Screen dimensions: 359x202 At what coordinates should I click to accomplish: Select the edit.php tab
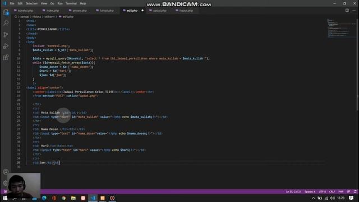tap(132, 11)
